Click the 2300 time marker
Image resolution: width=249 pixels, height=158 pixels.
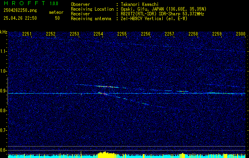click(241, 34)
